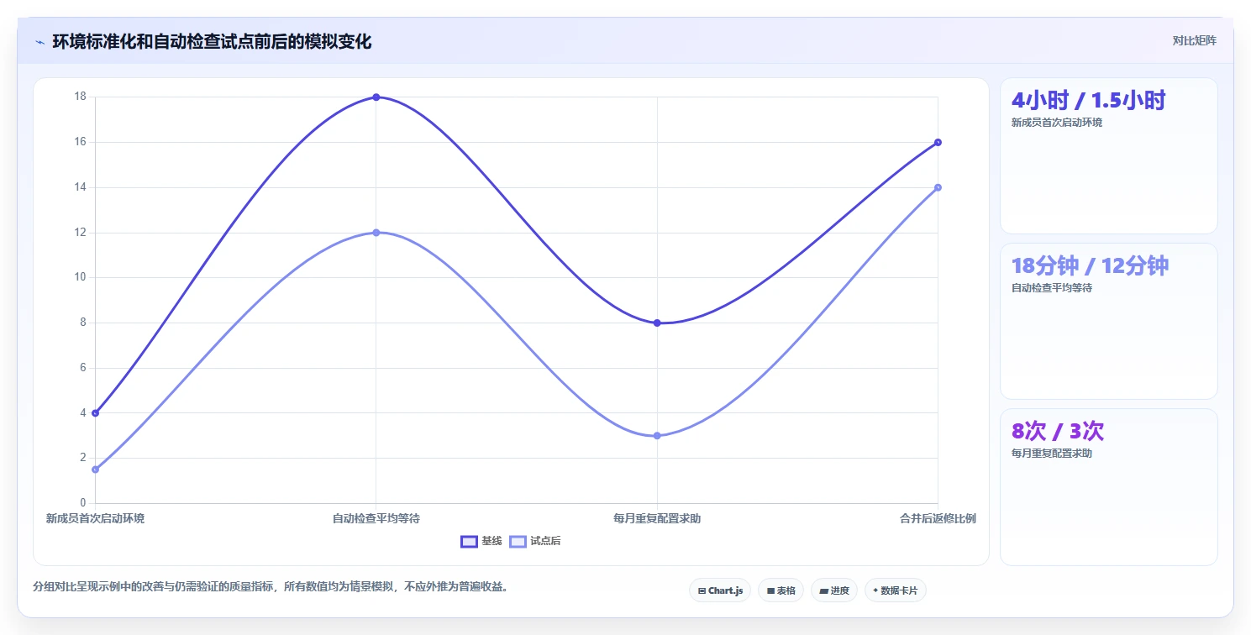Viewport: 1251px width, 635px height.
Task: Click the lightning icon beside the title
Action: click(39, 42)
